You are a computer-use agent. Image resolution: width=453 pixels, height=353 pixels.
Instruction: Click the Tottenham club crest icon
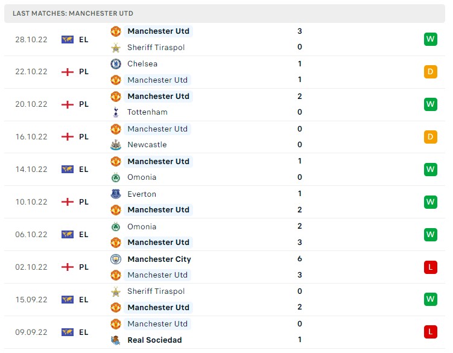click(x=116, y=112)
